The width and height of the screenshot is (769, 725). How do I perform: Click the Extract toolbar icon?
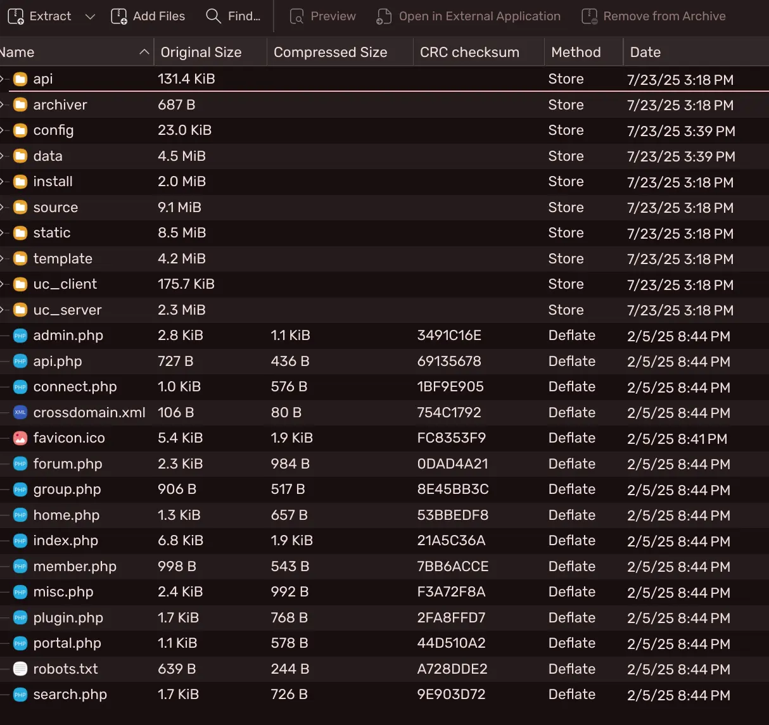(16, 16)
